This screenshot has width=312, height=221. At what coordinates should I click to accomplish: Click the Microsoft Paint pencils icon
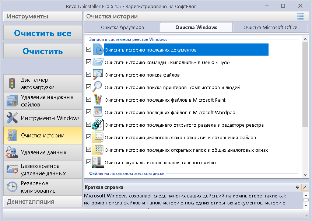tap(98, 99)
